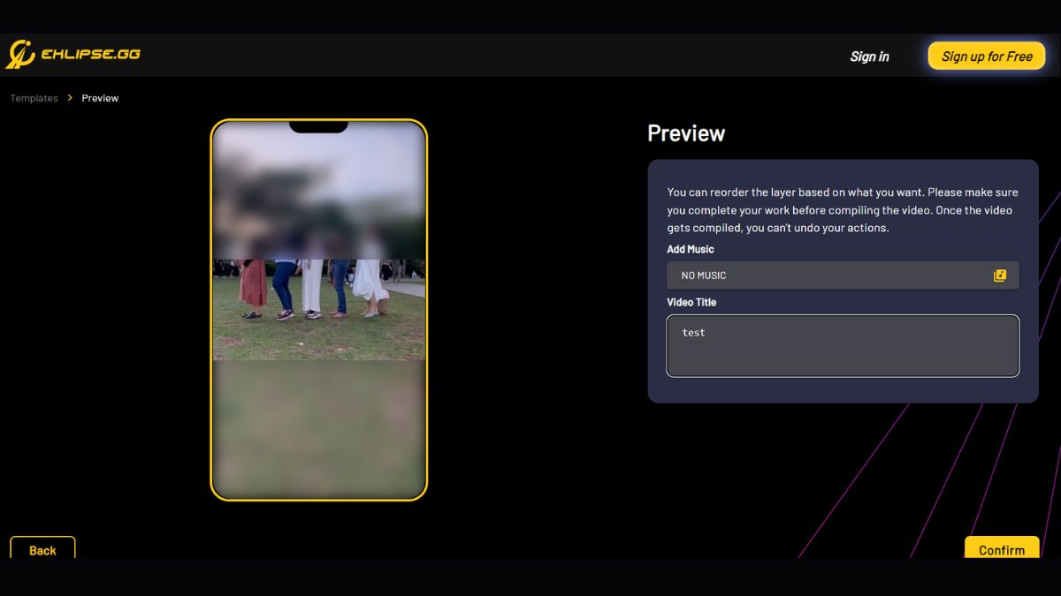Click the logo in the top navigation bar

(74, 53)
